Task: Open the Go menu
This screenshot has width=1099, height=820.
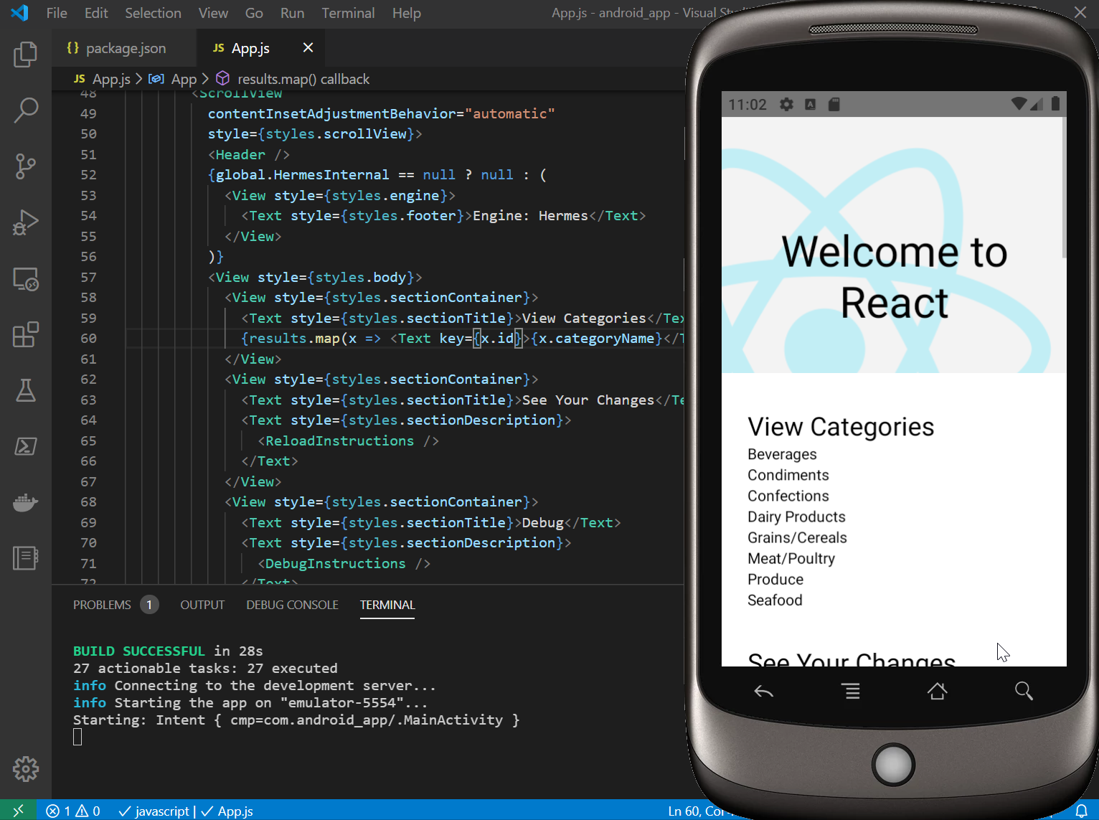Action: pos(254,13)
